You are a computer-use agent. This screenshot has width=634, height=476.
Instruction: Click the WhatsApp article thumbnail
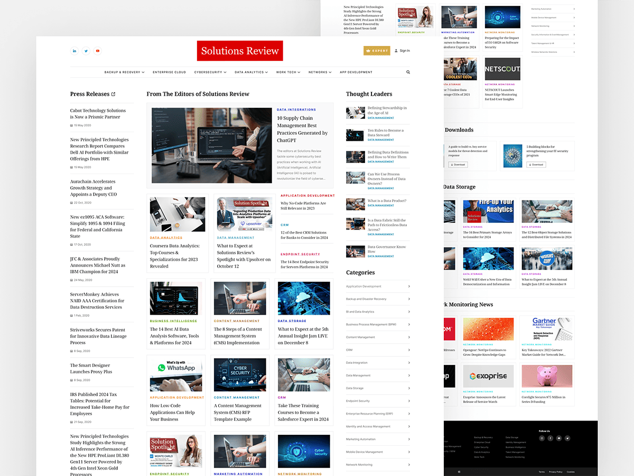coord(177,374)
